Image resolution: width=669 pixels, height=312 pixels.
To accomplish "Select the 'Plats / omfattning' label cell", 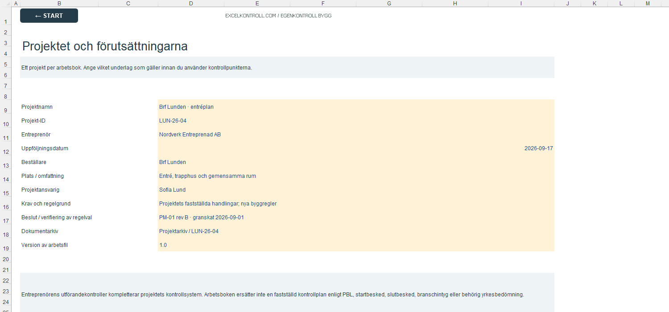I will 89,176.
